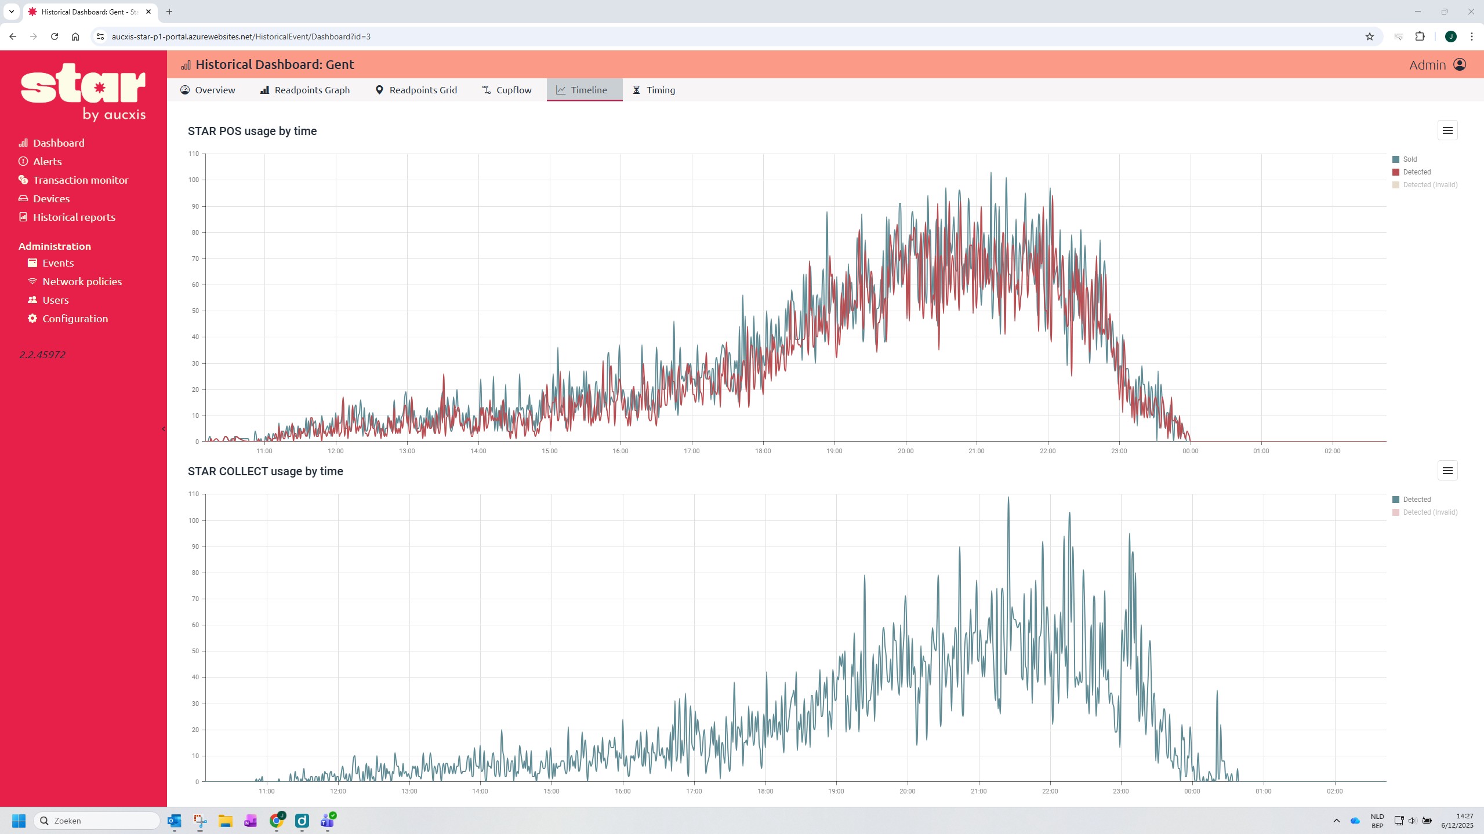The image size is (1484, 834).
Task: Click the address bar URL
Action: [x=241, y=37]
